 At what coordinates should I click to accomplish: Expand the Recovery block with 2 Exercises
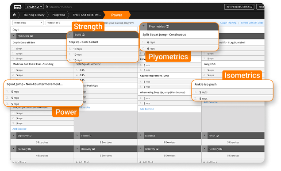tap(141, 149)
